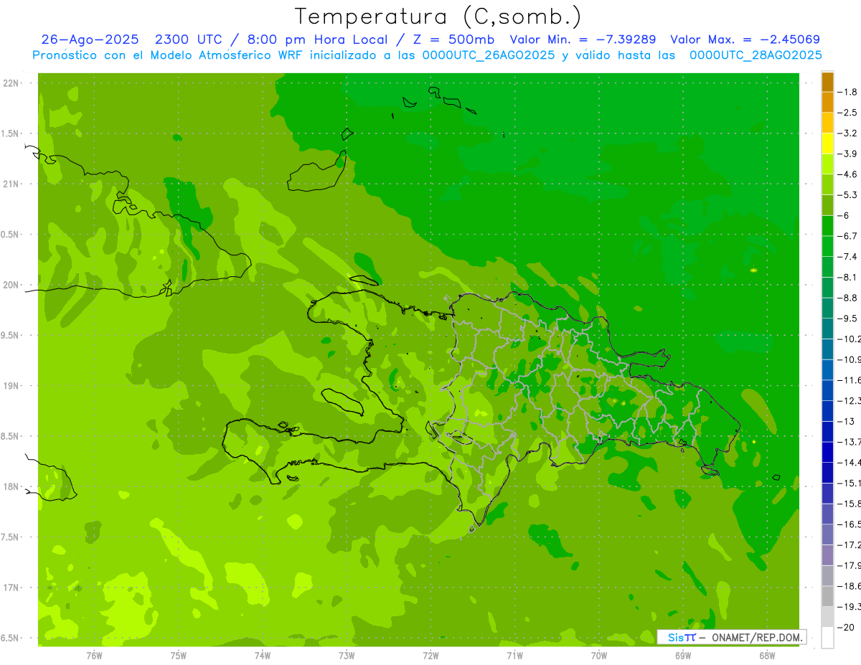Click the 69W longitude label
The image size is (861, 665).
[x=683, y=656]
